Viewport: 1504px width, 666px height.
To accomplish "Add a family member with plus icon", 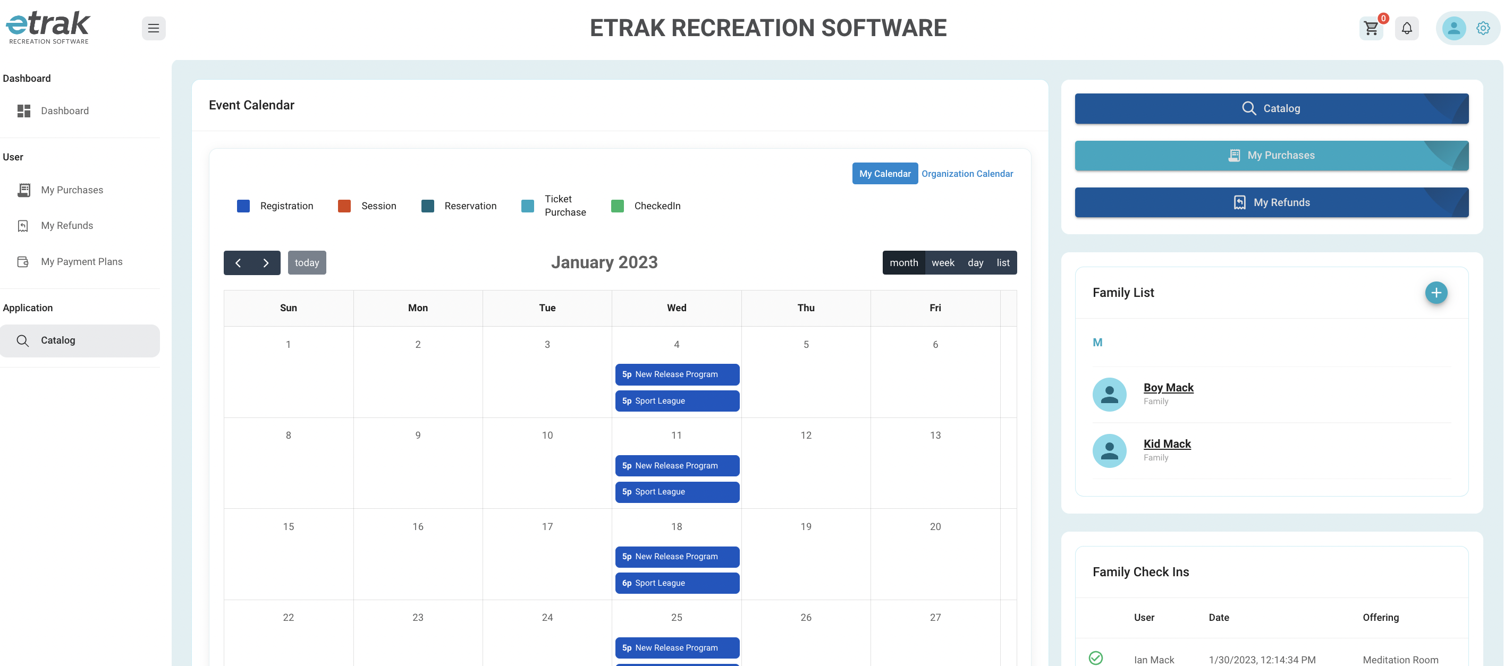I will click(x=1437, y=293).
